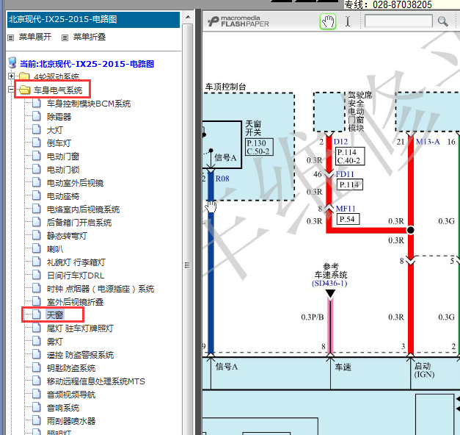Open the 电动门窗 diagram

[x=63, y=157]
